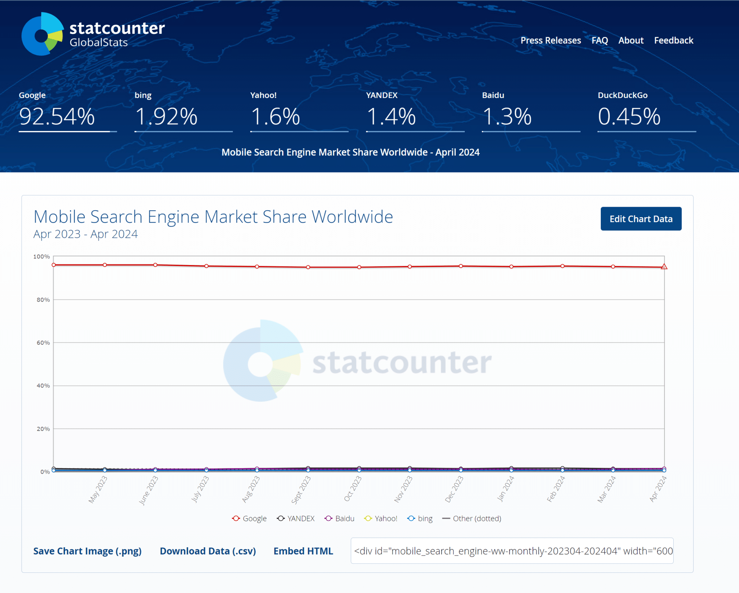This screenshot has height=593, width=739.
Task: Click the chart title Mobile Search Engine Market Share Worldwide
Action: click(213, 217)
